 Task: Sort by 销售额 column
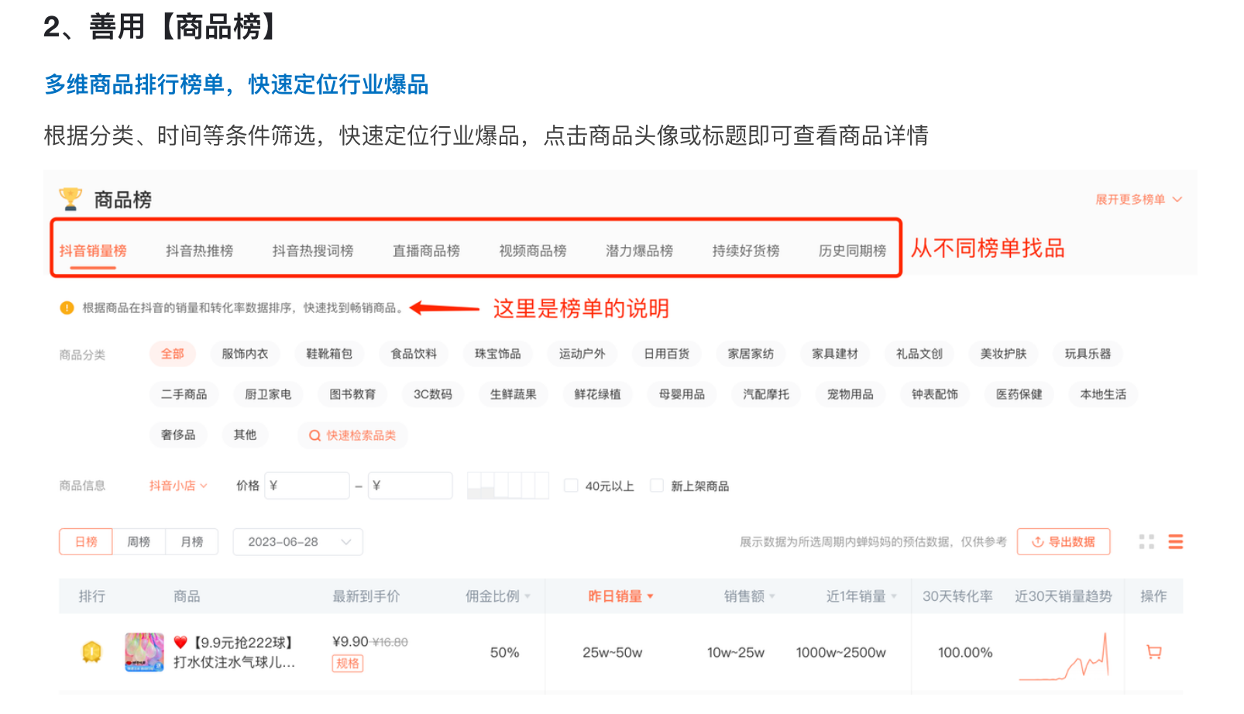coord(749,596)
